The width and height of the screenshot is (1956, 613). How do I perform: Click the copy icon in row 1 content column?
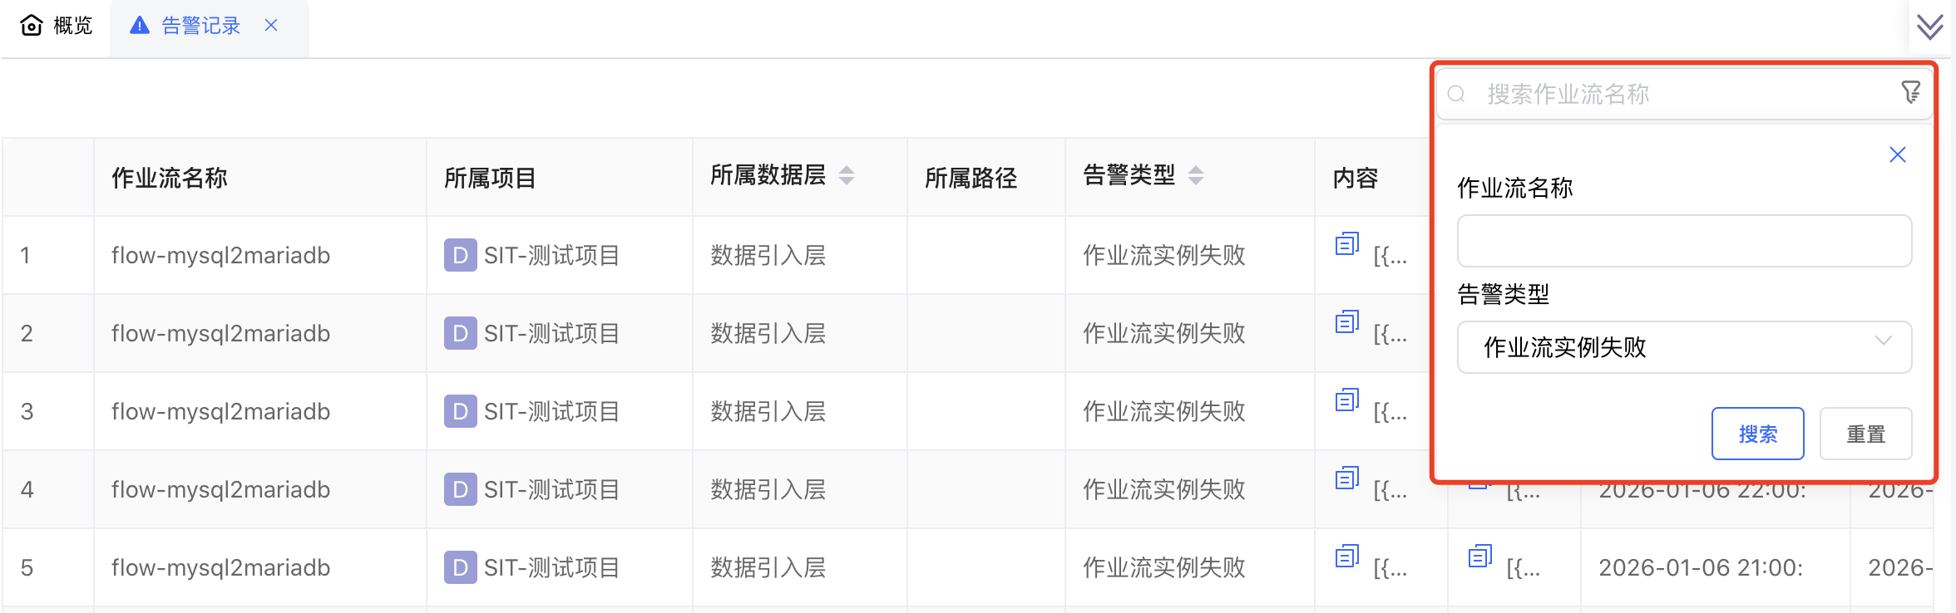tap(1346, 245)
